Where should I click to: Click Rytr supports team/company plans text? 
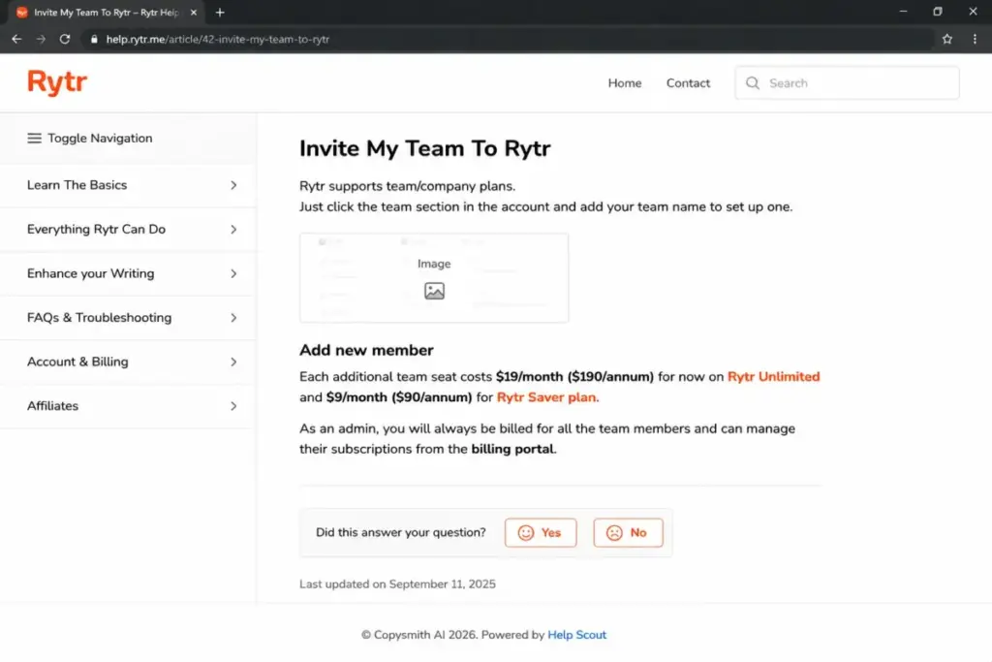[408, 186]
